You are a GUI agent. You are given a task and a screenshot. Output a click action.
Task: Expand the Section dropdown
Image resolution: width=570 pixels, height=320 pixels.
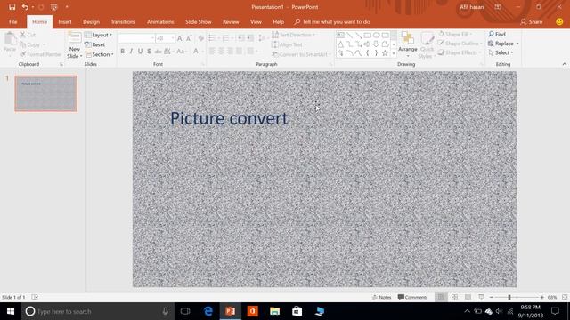99,54
